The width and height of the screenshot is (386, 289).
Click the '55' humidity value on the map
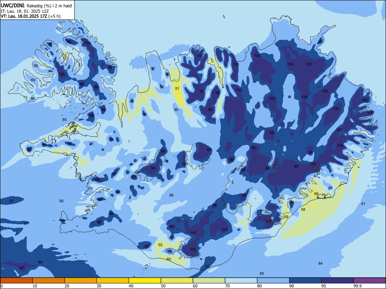(160, 245)
